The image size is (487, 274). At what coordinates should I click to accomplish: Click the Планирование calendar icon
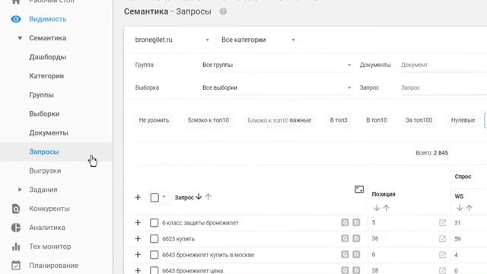coord(16,266)
